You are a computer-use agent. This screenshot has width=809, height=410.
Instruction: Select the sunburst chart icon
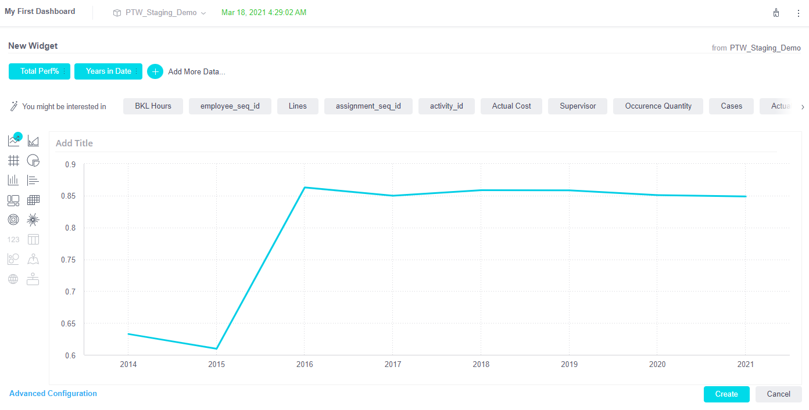point(33,220)
